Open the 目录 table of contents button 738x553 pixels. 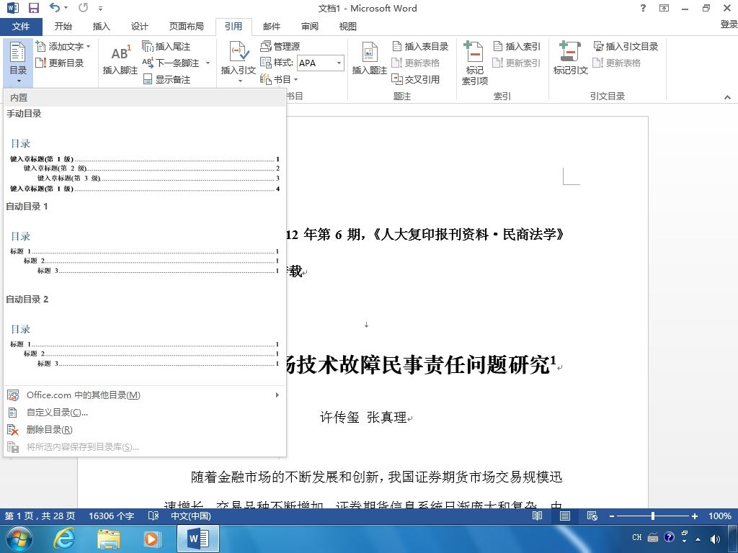click(18, 62)
